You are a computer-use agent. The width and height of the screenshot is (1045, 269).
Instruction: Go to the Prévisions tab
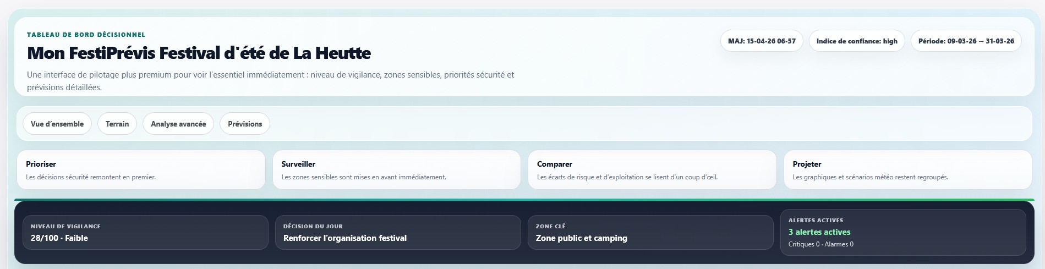(x=245, y=124)
